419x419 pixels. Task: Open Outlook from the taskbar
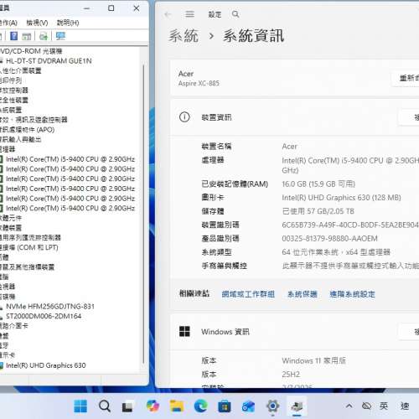click(x=248, y=406)
